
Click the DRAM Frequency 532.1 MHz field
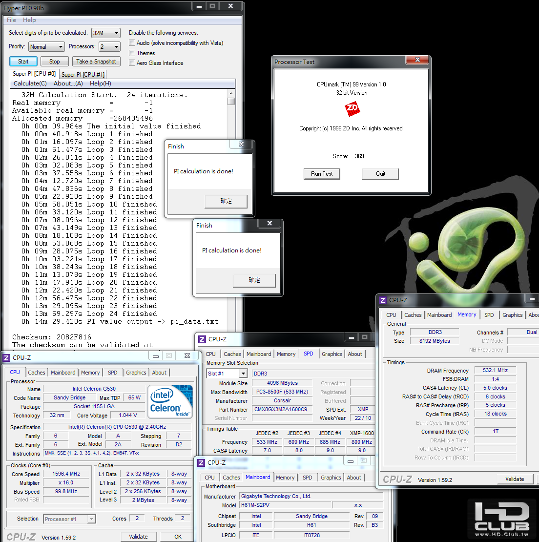495,370
